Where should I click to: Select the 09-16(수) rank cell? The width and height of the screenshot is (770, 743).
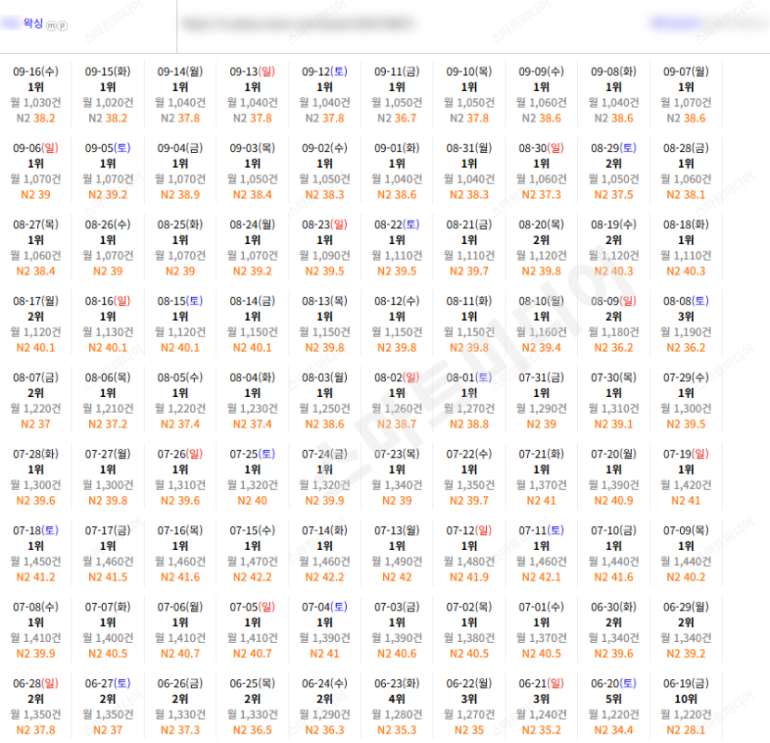(x=36, y=95)
